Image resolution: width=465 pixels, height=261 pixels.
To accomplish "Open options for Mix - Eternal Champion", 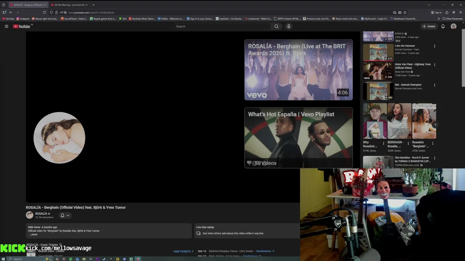I will pos(434,85).
